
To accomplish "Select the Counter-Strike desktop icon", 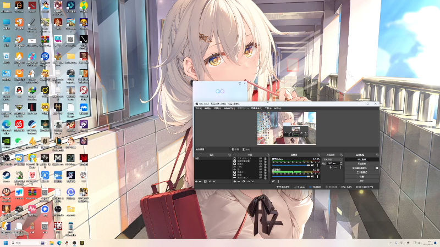I will 6,226.
